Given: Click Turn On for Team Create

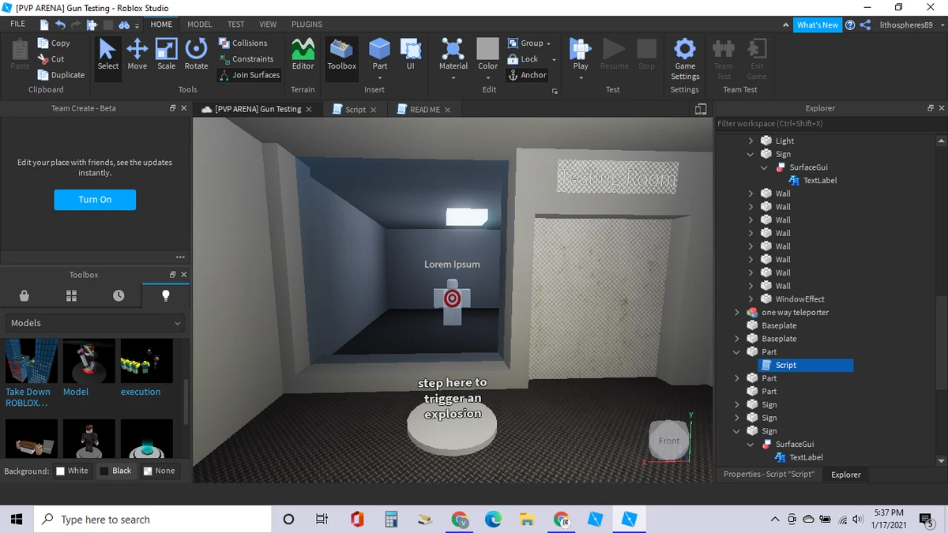Looking at the screenshot, I should 95,200.
